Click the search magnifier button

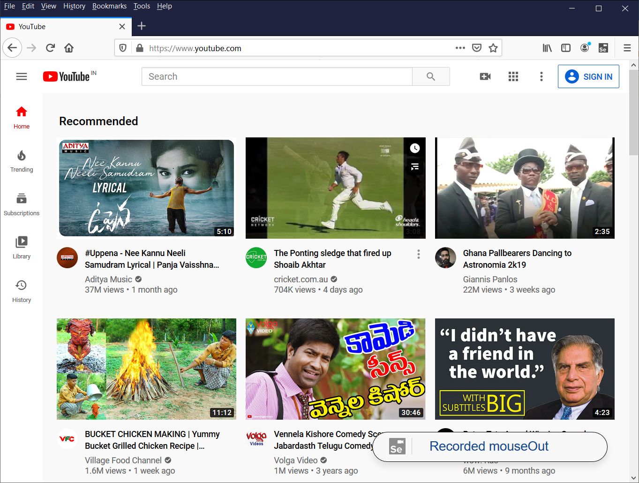point(431,76)
